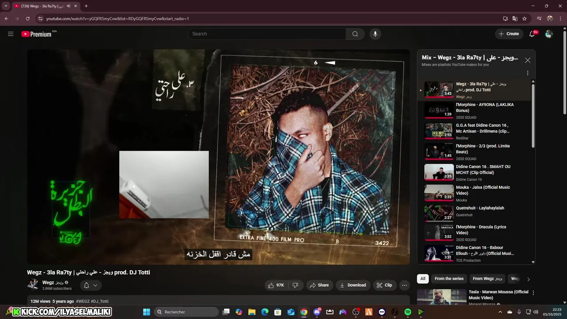Open Discord from taskbar
The height and width of the screenshot is (319, 567).
pos(317,312)
